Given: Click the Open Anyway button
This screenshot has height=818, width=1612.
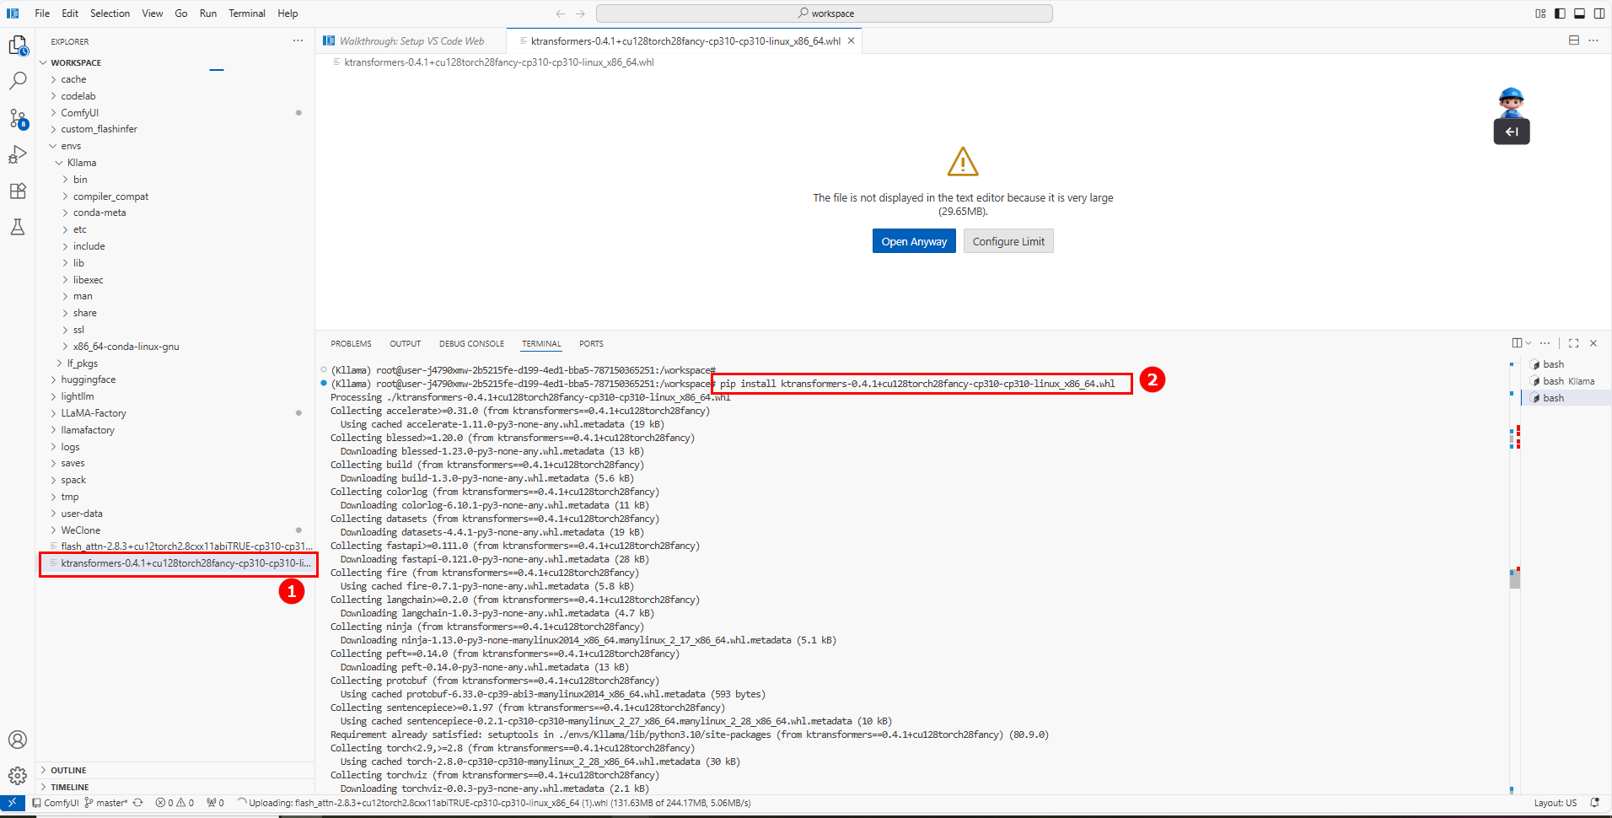Looking at the screenshot, I should (x=914, y=241).
